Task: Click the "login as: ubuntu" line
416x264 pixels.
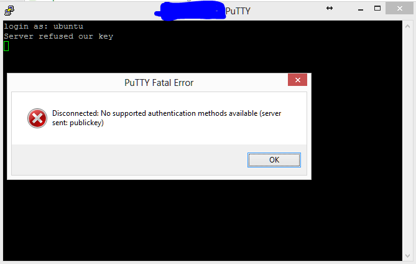Action: tap(44, 27)
